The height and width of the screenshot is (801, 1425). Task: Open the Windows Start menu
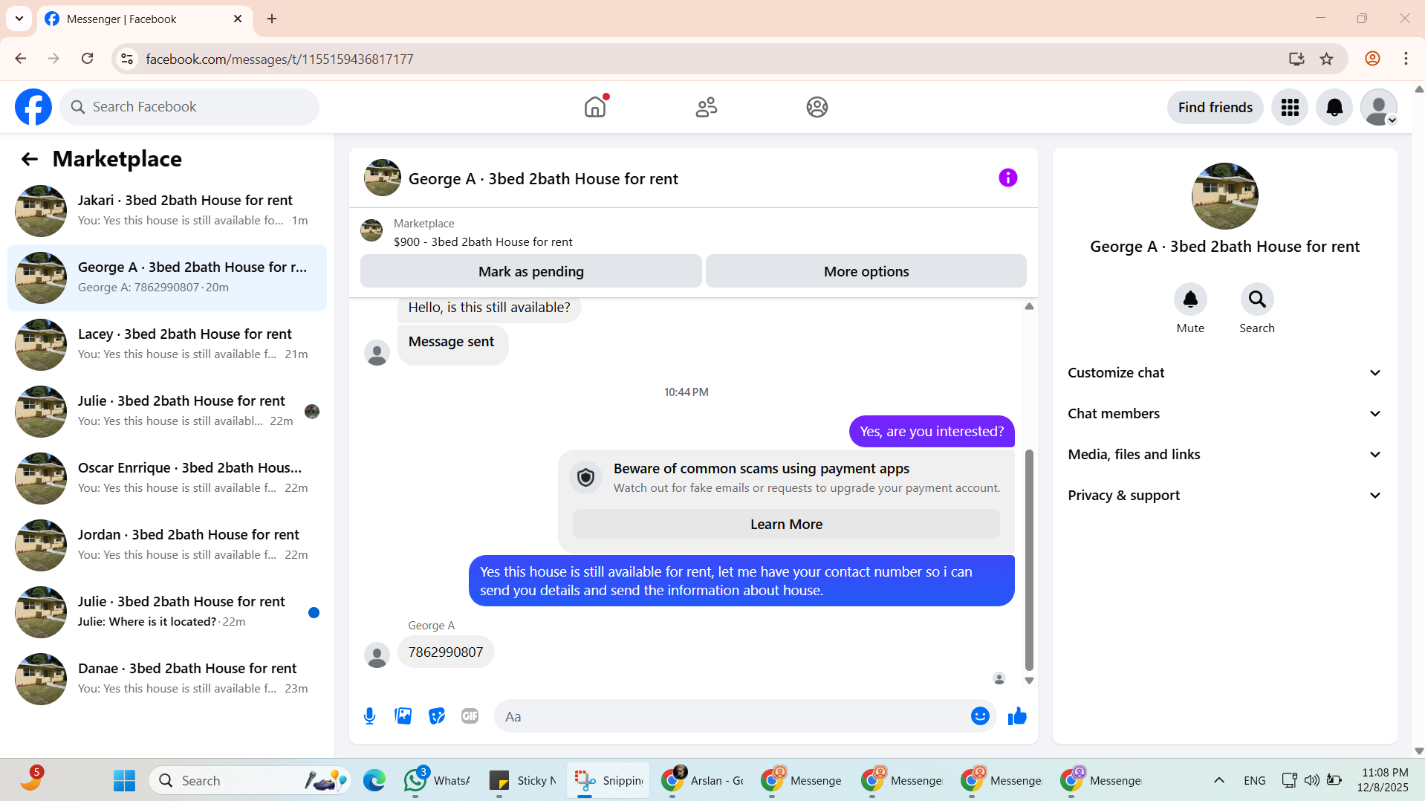(x=125, y=780)
